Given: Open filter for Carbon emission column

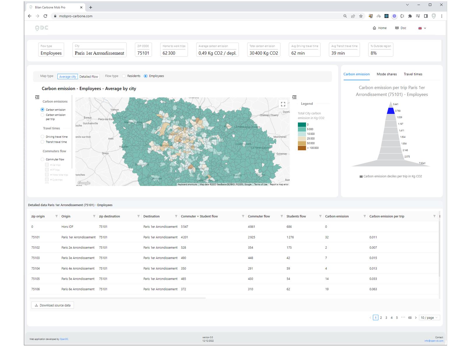Looking at the screenshot, I should 365,216.
